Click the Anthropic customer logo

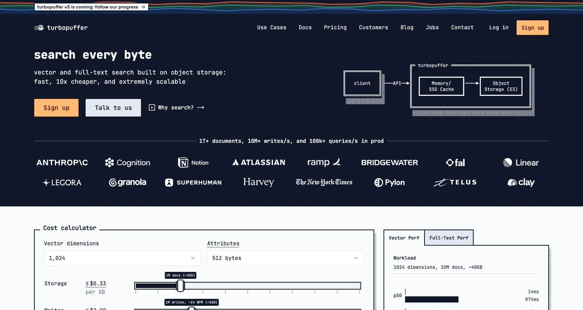pos(62,163)
